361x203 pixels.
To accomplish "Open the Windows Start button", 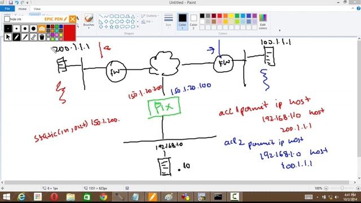I will coord(6,197).
